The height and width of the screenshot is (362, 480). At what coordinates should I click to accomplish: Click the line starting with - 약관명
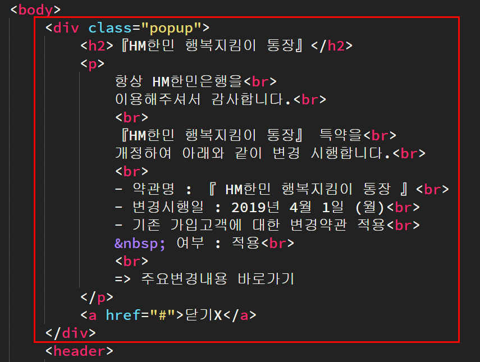pyautogui.click(x=282, y=189)
